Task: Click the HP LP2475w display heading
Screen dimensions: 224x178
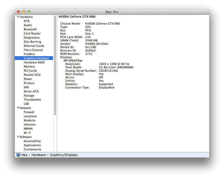Action: click(73, 61)
